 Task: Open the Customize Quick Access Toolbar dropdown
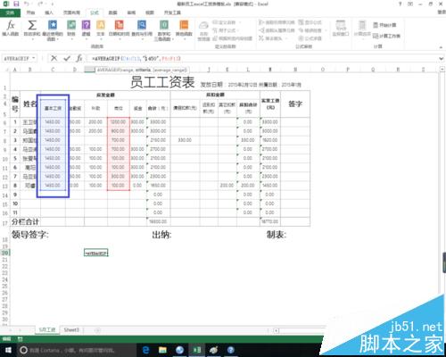point(53,4)
